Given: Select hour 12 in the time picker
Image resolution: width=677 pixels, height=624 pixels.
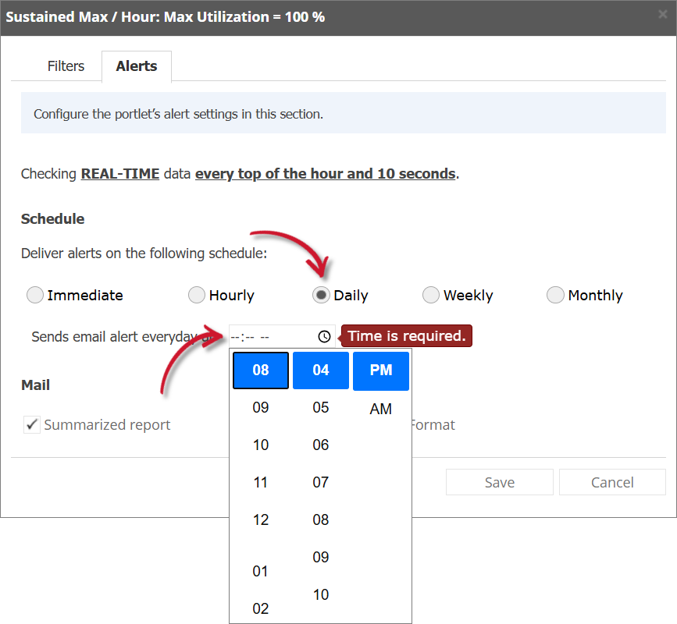Looking at the screenshot, I should (260, 519).
